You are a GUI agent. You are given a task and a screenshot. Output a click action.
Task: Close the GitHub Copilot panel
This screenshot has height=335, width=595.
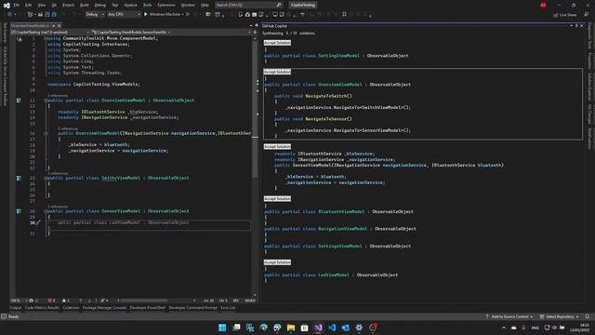[582, 26]
